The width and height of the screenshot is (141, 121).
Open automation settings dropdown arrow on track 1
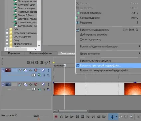39,70
